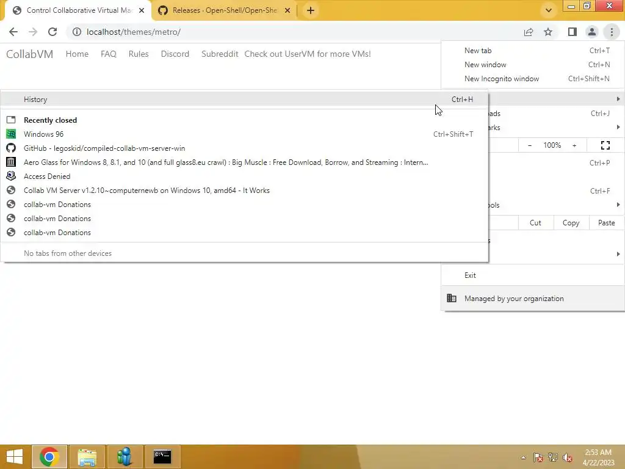
Task: Click the Access Denied favicon
Action: [11, 176]
